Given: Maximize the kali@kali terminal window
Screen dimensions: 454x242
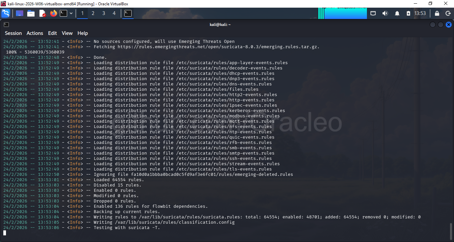Looking at the screenshot, I should click(441, 25).
